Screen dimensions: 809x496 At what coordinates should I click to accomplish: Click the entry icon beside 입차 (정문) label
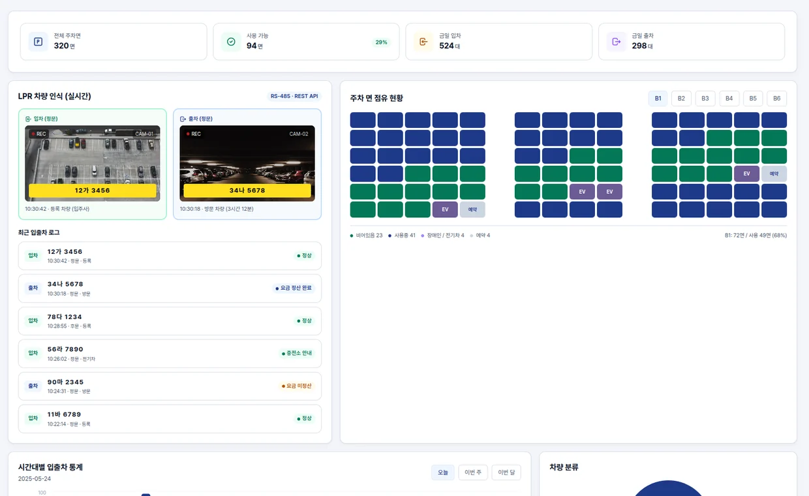[28, 119]
